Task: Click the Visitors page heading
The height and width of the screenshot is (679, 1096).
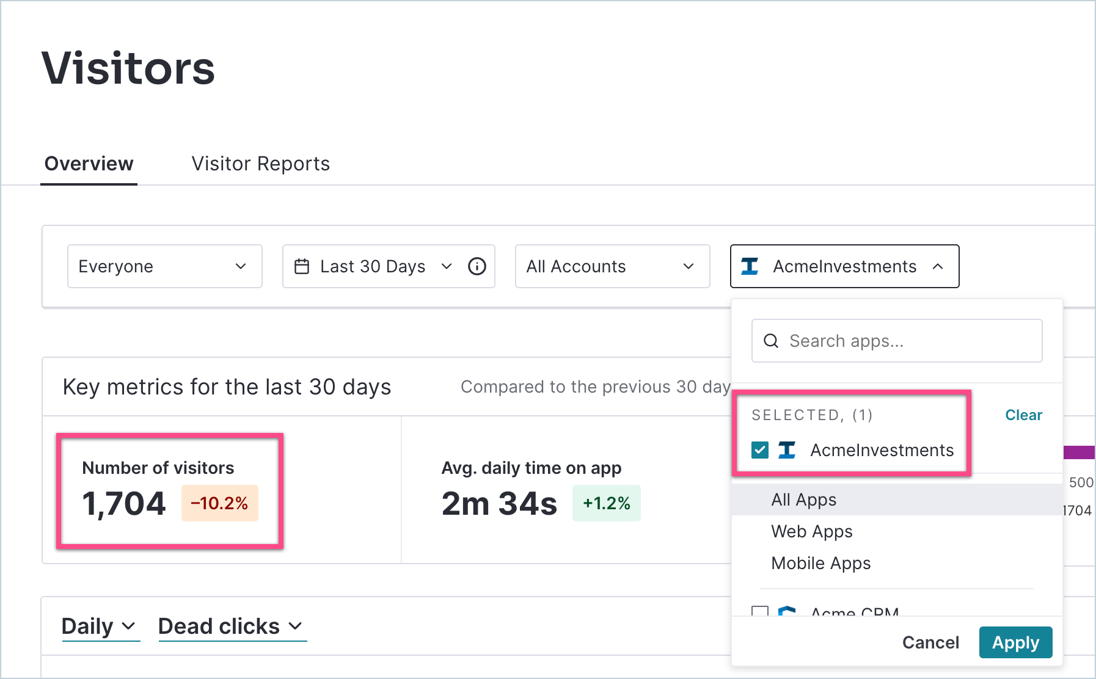Action: pyautogui.click(x=128, y=68)
